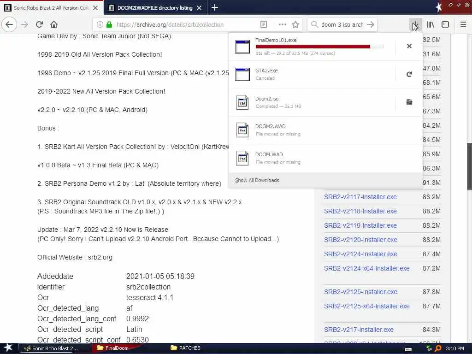Close the DOOM2IWADFILE directory listing tab

click(x=199, y=8)
